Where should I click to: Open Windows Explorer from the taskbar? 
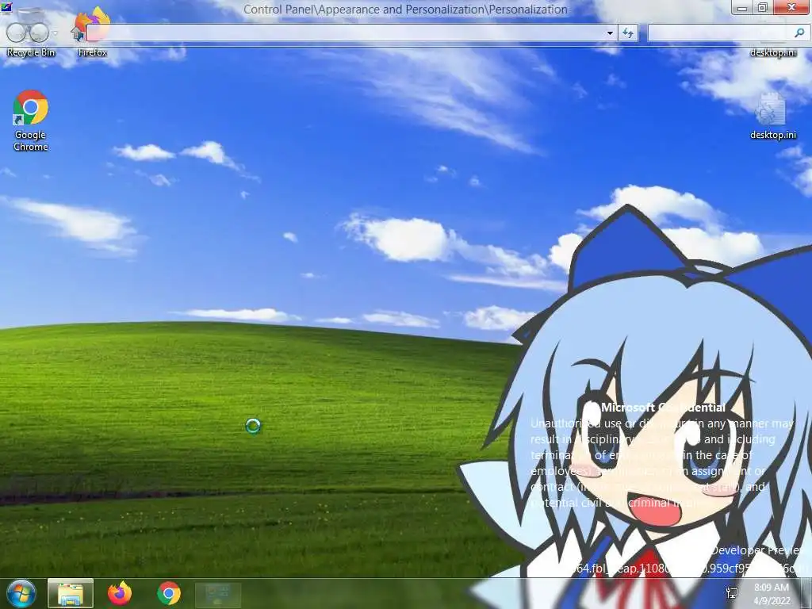[x=71, y=593]
